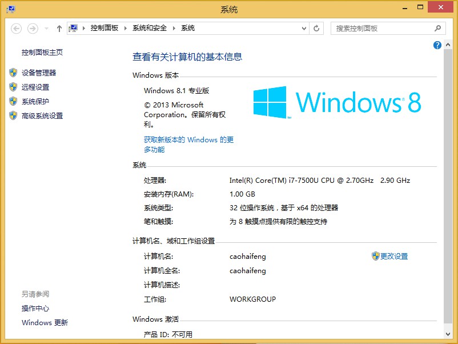The width and height of the screenshot is (458, 344).
Task: Click the shield icon beside 更改设置
Action: [x=375, y=256]
